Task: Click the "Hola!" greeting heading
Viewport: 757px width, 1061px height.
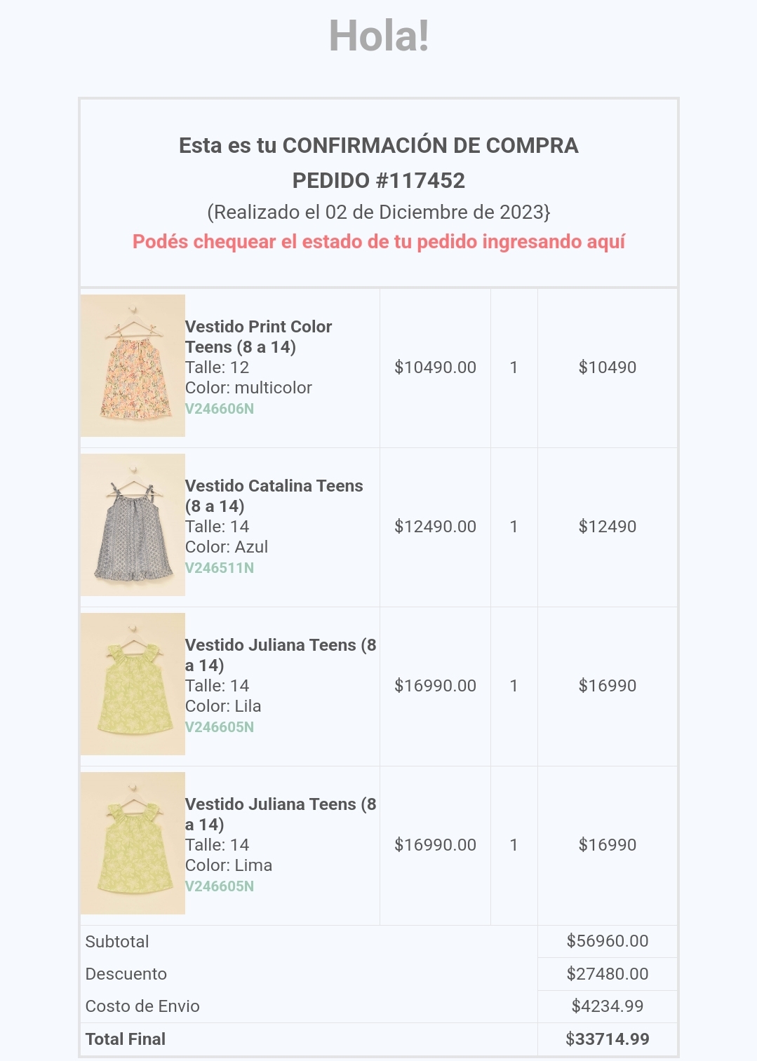Action: [x=379, y=36]
